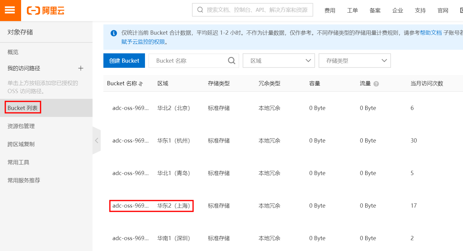The height and width of the screenshot is (251, 463).
Task: Add access path with plus icon
Action: pyautogui.click(x=81, y=68)
